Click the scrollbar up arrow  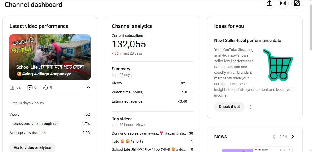pos(311,1)
